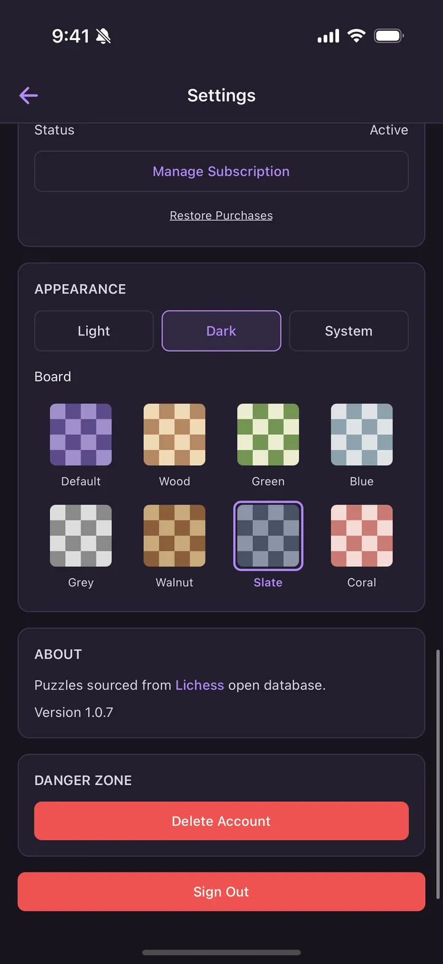This screenshot has height=964, width=443.
Task: Open Manage Subscription
Action: (x=221, y=171)
